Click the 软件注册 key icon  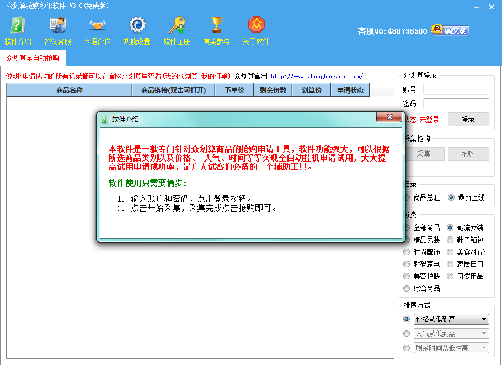coord(177,25)
